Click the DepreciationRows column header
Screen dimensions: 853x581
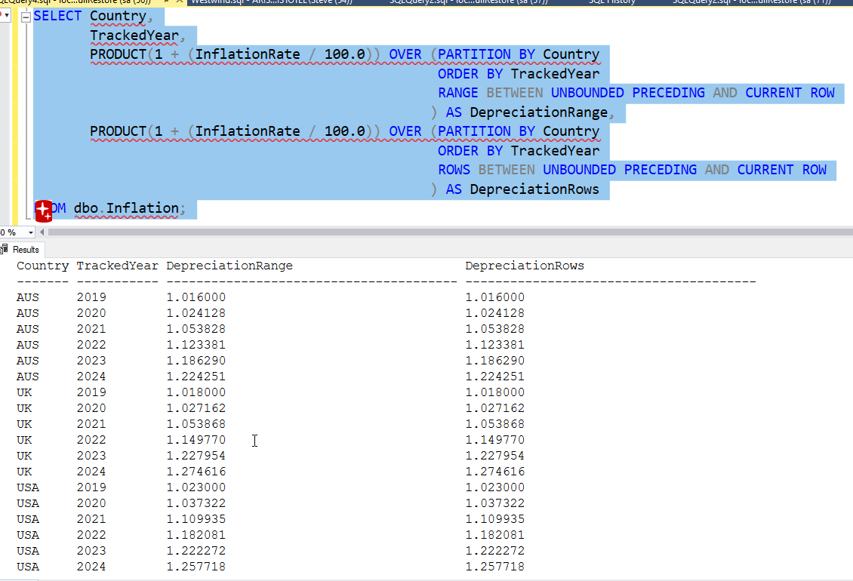(525, 266)
